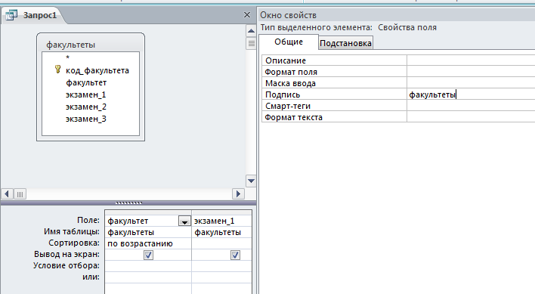535x294 pixels.
Task: Click the Маска ввода property label
Action: click(x=290, y=83)
